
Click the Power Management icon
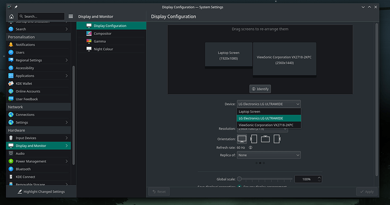click(x=11, y=161)
